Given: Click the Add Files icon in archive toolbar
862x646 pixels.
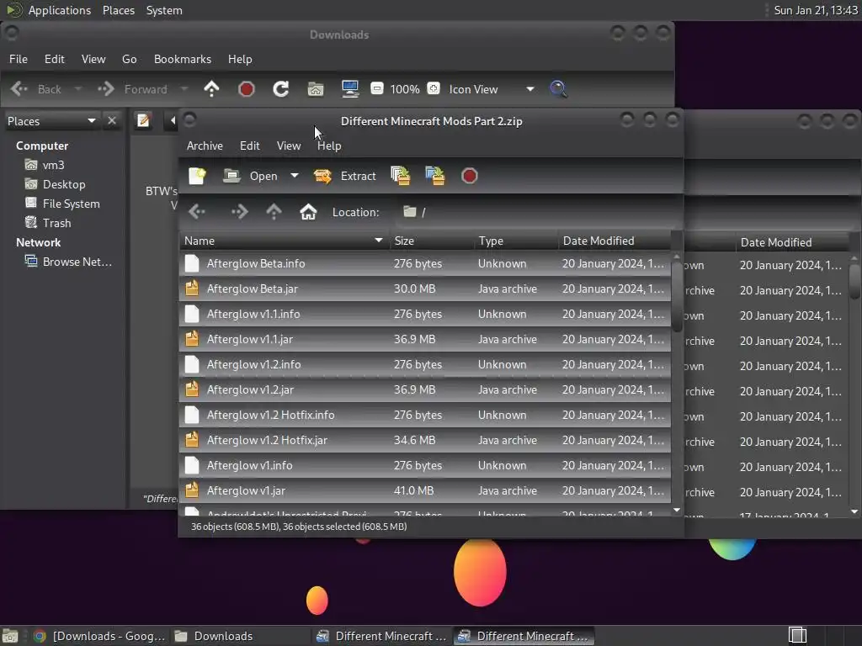Looking at the screenshot, I should pyautogui.click(x=400, y=176).
